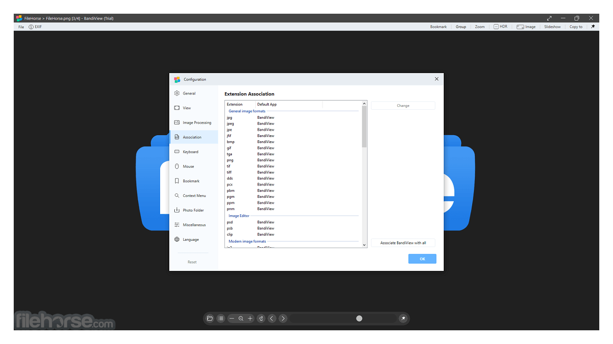
Task: Select the pgm extension row
Action: [x=293, y=196]
